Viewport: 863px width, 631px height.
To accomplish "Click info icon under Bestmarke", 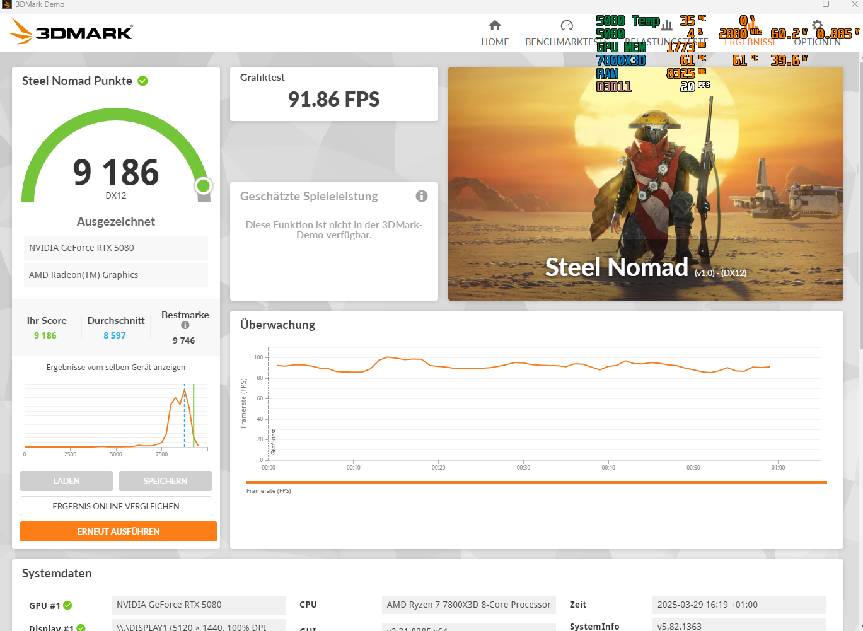I will coord(185,325).
